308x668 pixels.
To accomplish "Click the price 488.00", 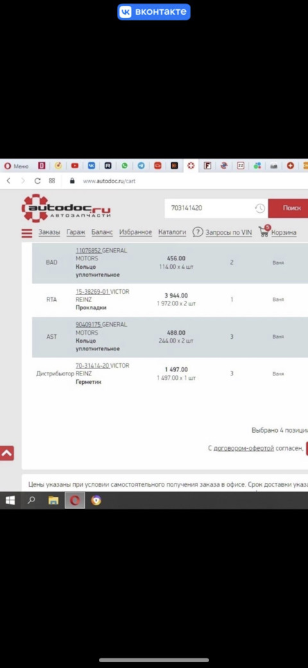I will click(x=176, y=333).
